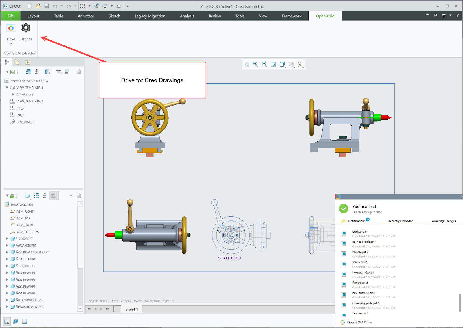This screenshot has height=328, width=463.
Task: Open the favorites navigator tab
Action: pyautogui.click(x=27, y=62)
